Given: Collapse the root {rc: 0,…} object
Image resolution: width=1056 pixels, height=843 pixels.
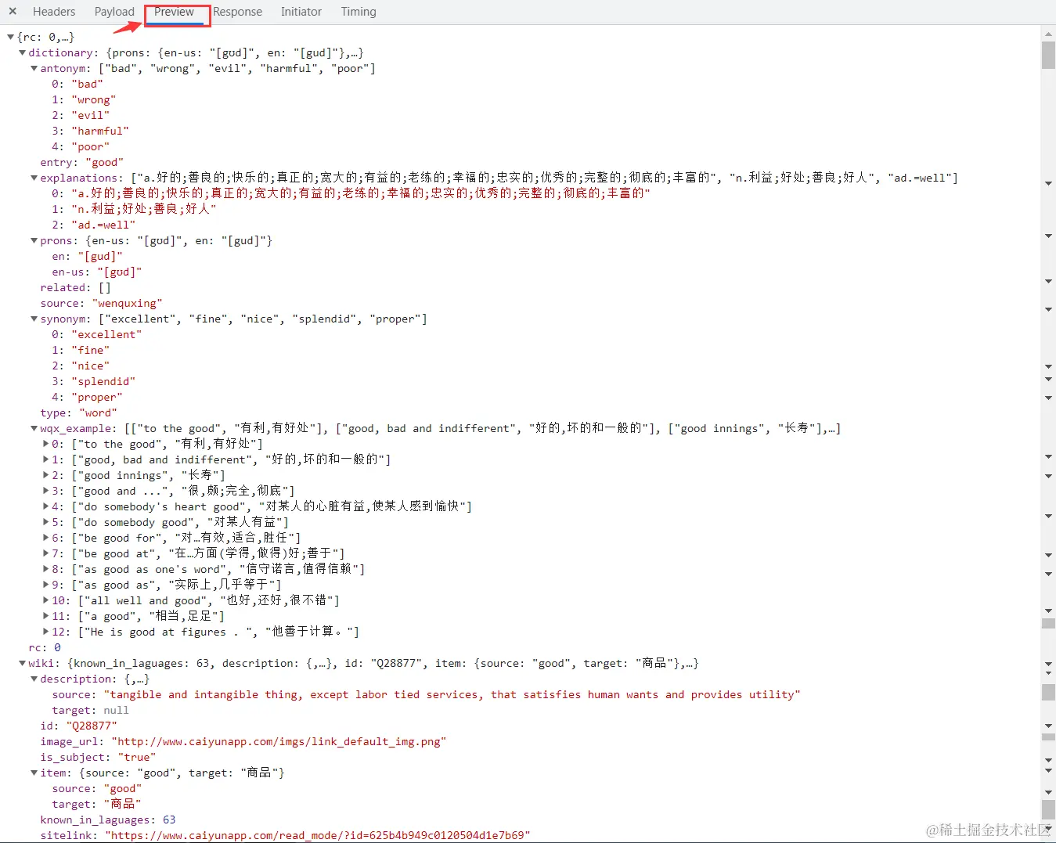Looking at the screenshot, I should coord(10,37).
